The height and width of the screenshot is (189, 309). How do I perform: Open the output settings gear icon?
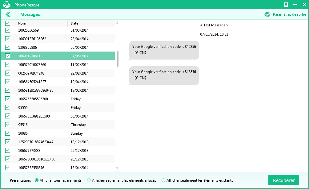tap(267, 14)
